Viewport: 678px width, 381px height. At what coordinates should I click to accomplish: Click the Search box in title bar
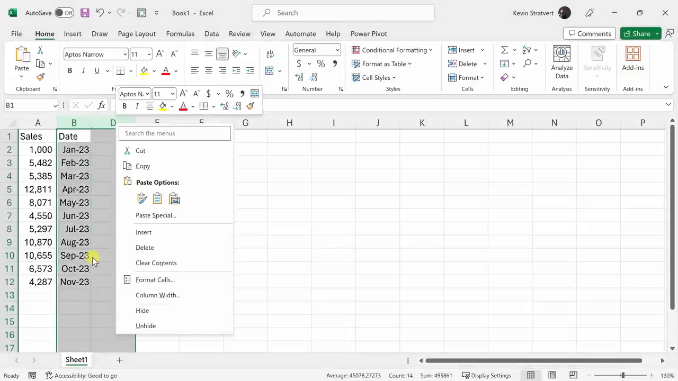[x=343, y=13]
